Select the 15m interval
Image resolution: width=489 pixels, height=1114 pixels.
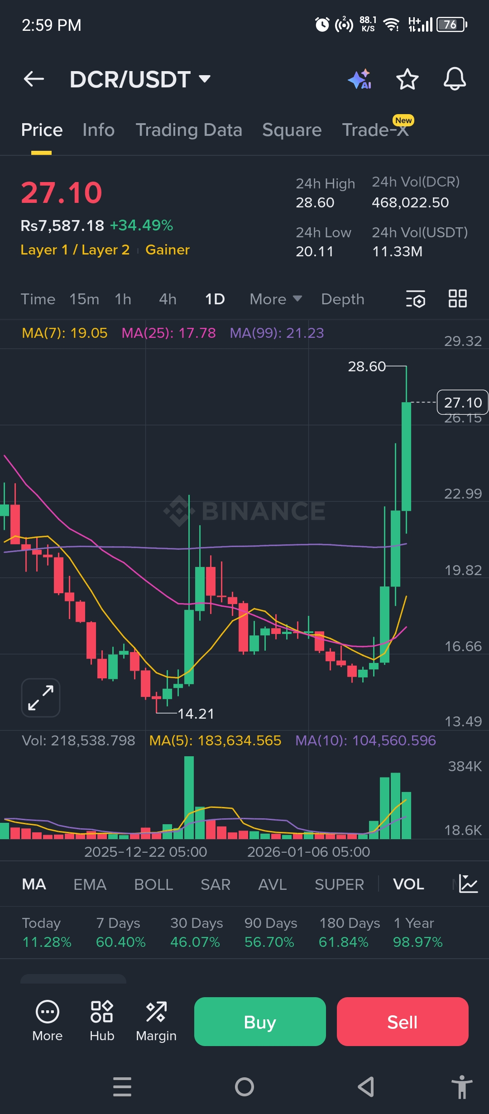[x=84, y=299]
